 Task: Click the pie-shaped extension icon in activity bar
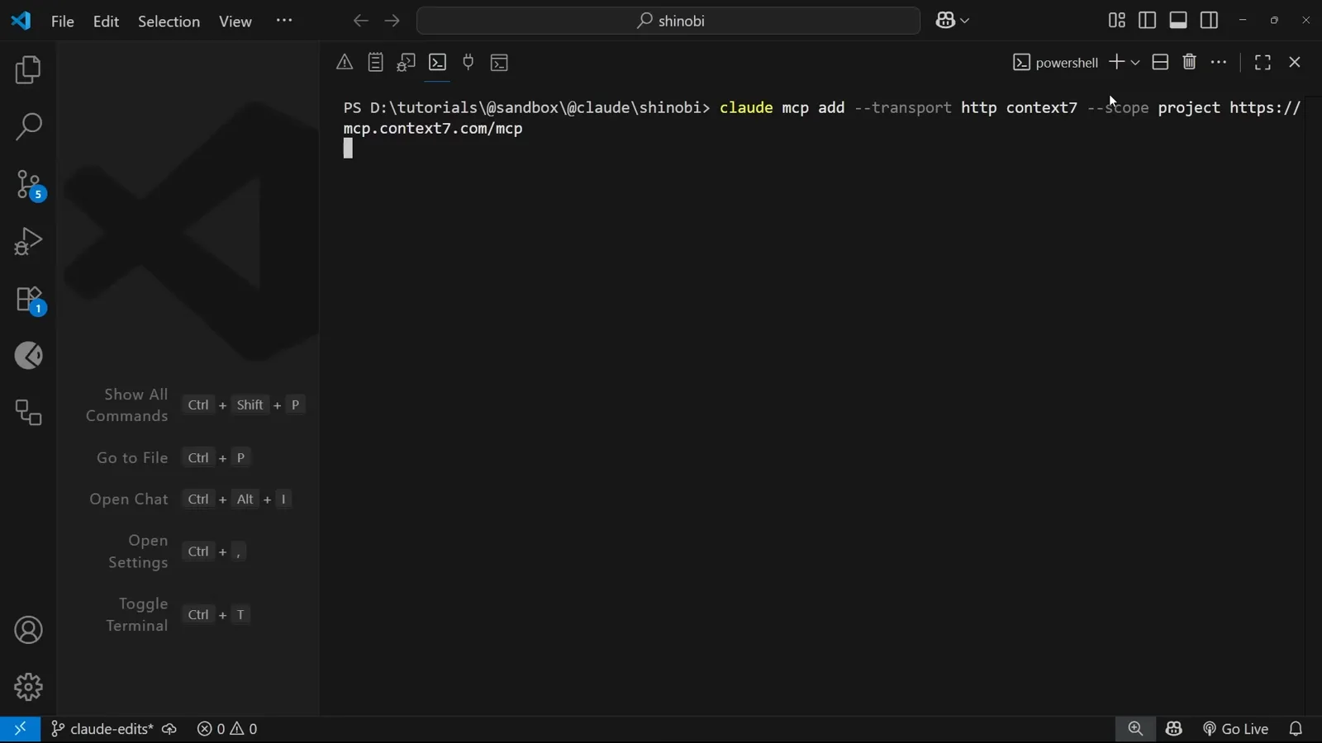(x=28, y=356)
